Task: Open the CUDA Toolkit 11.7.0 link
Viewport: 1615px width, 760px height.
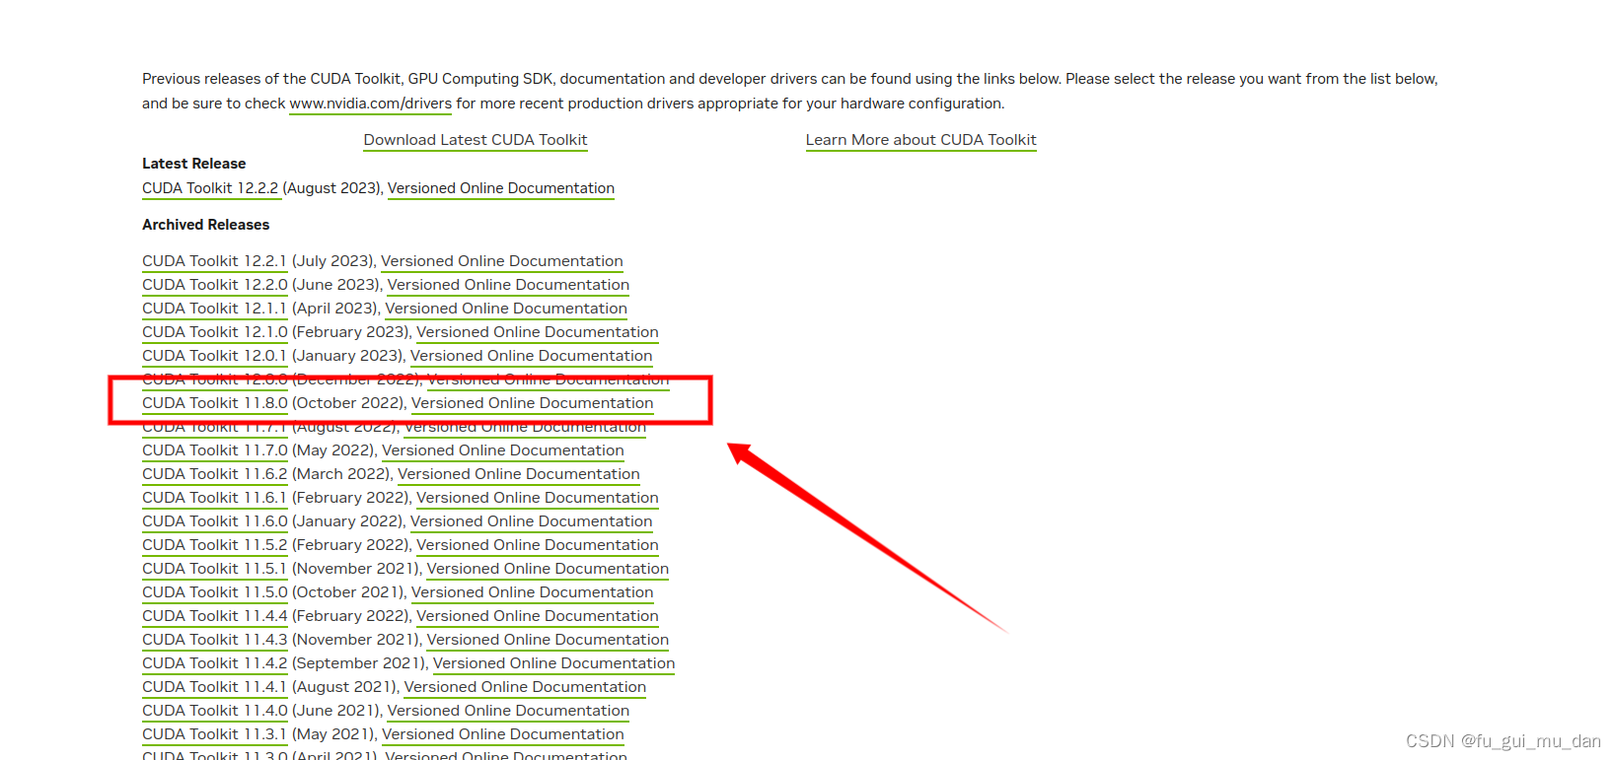Action: click(215, 450)
